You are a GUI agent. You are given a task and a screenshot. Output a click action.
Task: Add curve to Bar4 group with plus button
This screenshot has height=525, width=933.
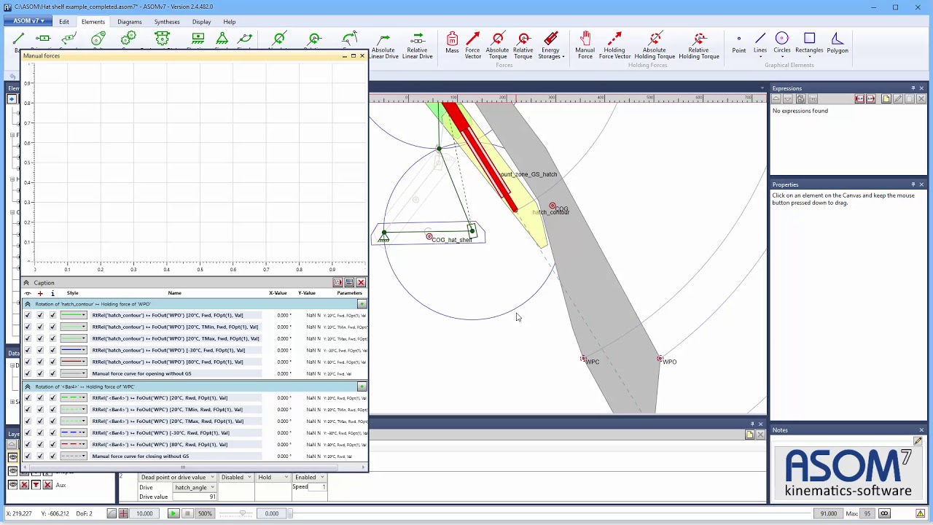(x=362, y=386)
